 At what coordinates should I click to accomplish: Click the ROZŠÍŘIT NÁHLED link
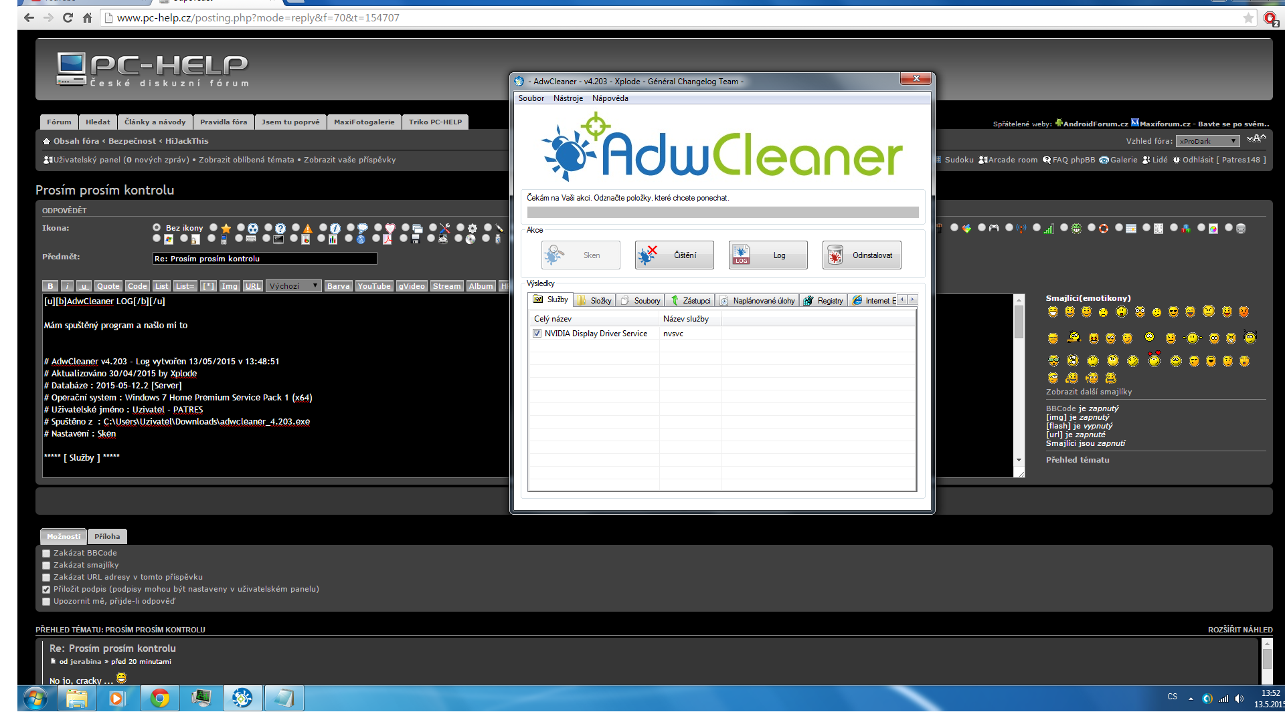click(1240, 630)
